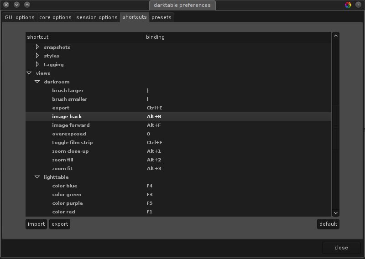
Task: Open the core options tab
Action: click(55, 17)
